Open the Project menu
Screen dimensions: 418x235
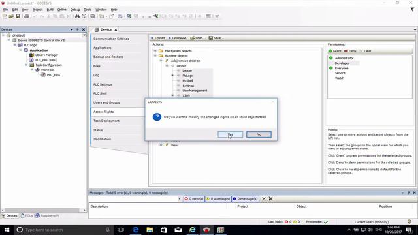[x=38, y=10]
